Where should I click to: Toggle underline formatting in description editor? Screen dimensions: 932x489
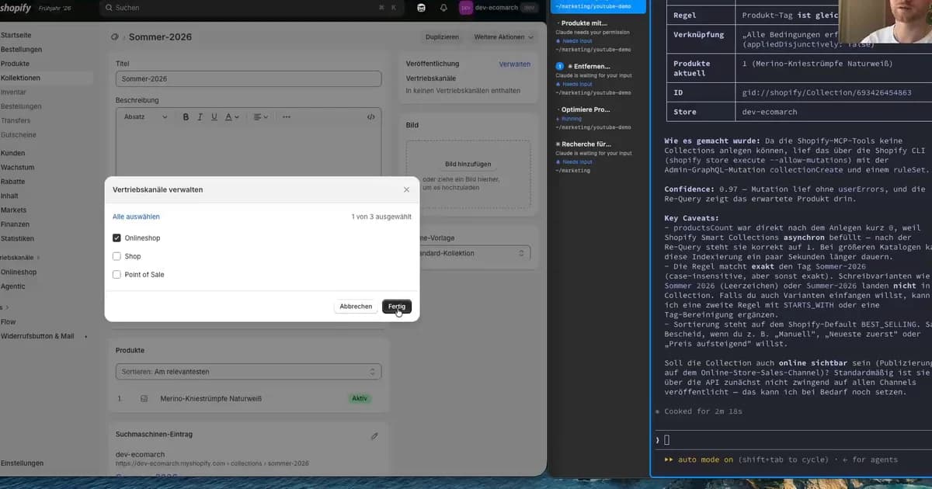pos(214,117)
